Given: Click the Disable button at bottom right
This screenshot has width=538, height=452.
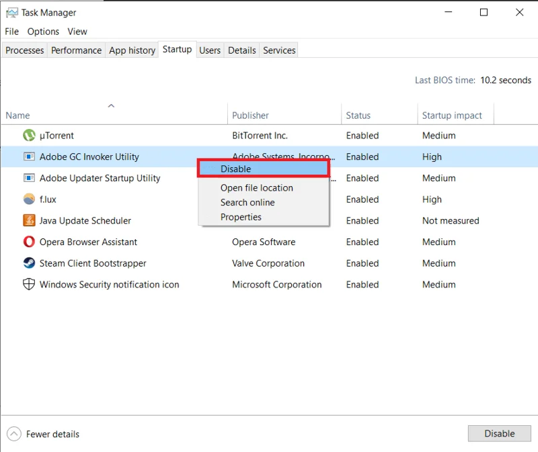Looking at the screenshot, I should [499, 433].
